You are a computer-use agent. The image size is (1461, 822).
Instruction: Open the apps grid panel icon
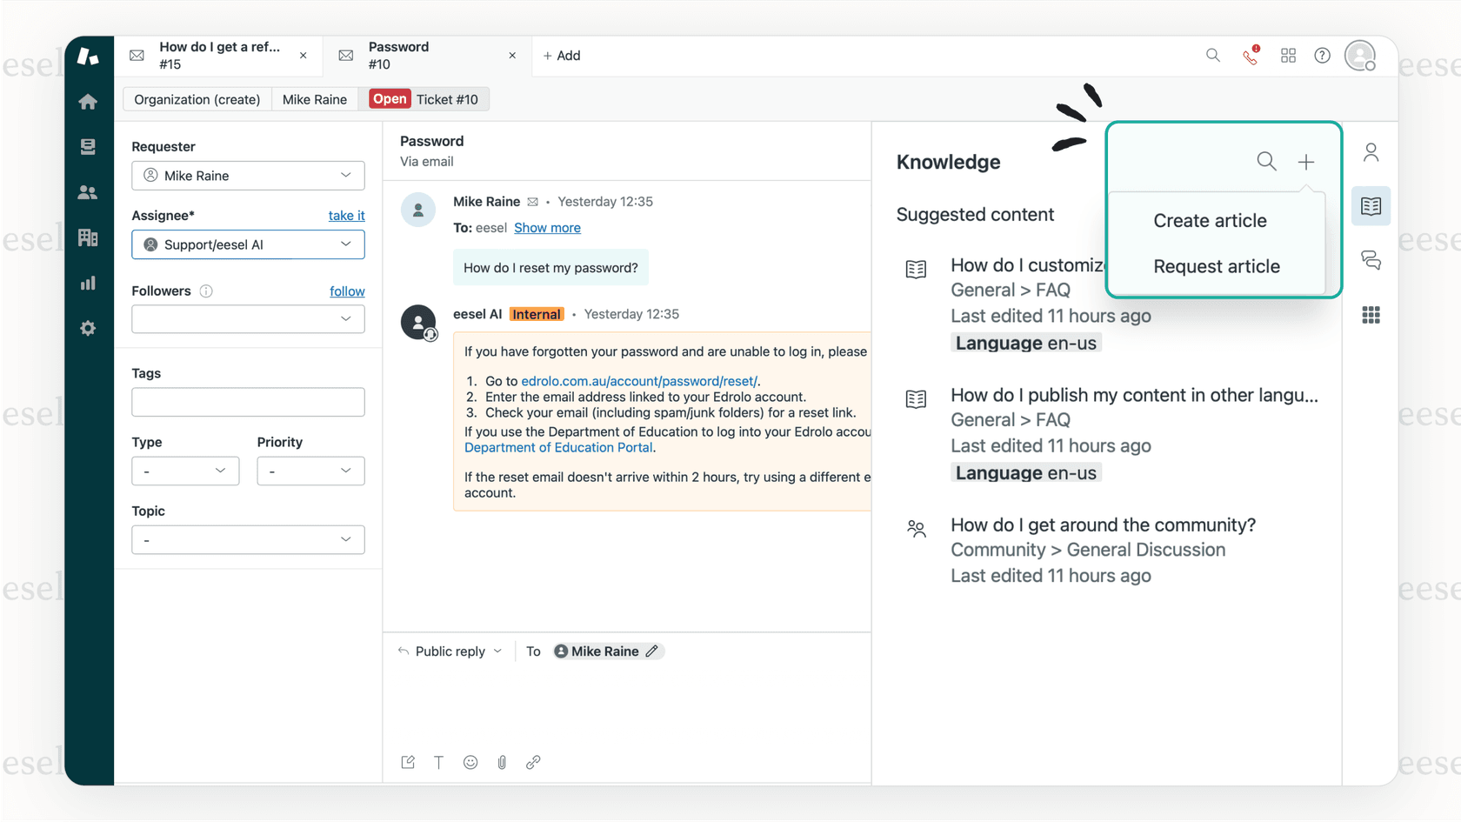1371,315
